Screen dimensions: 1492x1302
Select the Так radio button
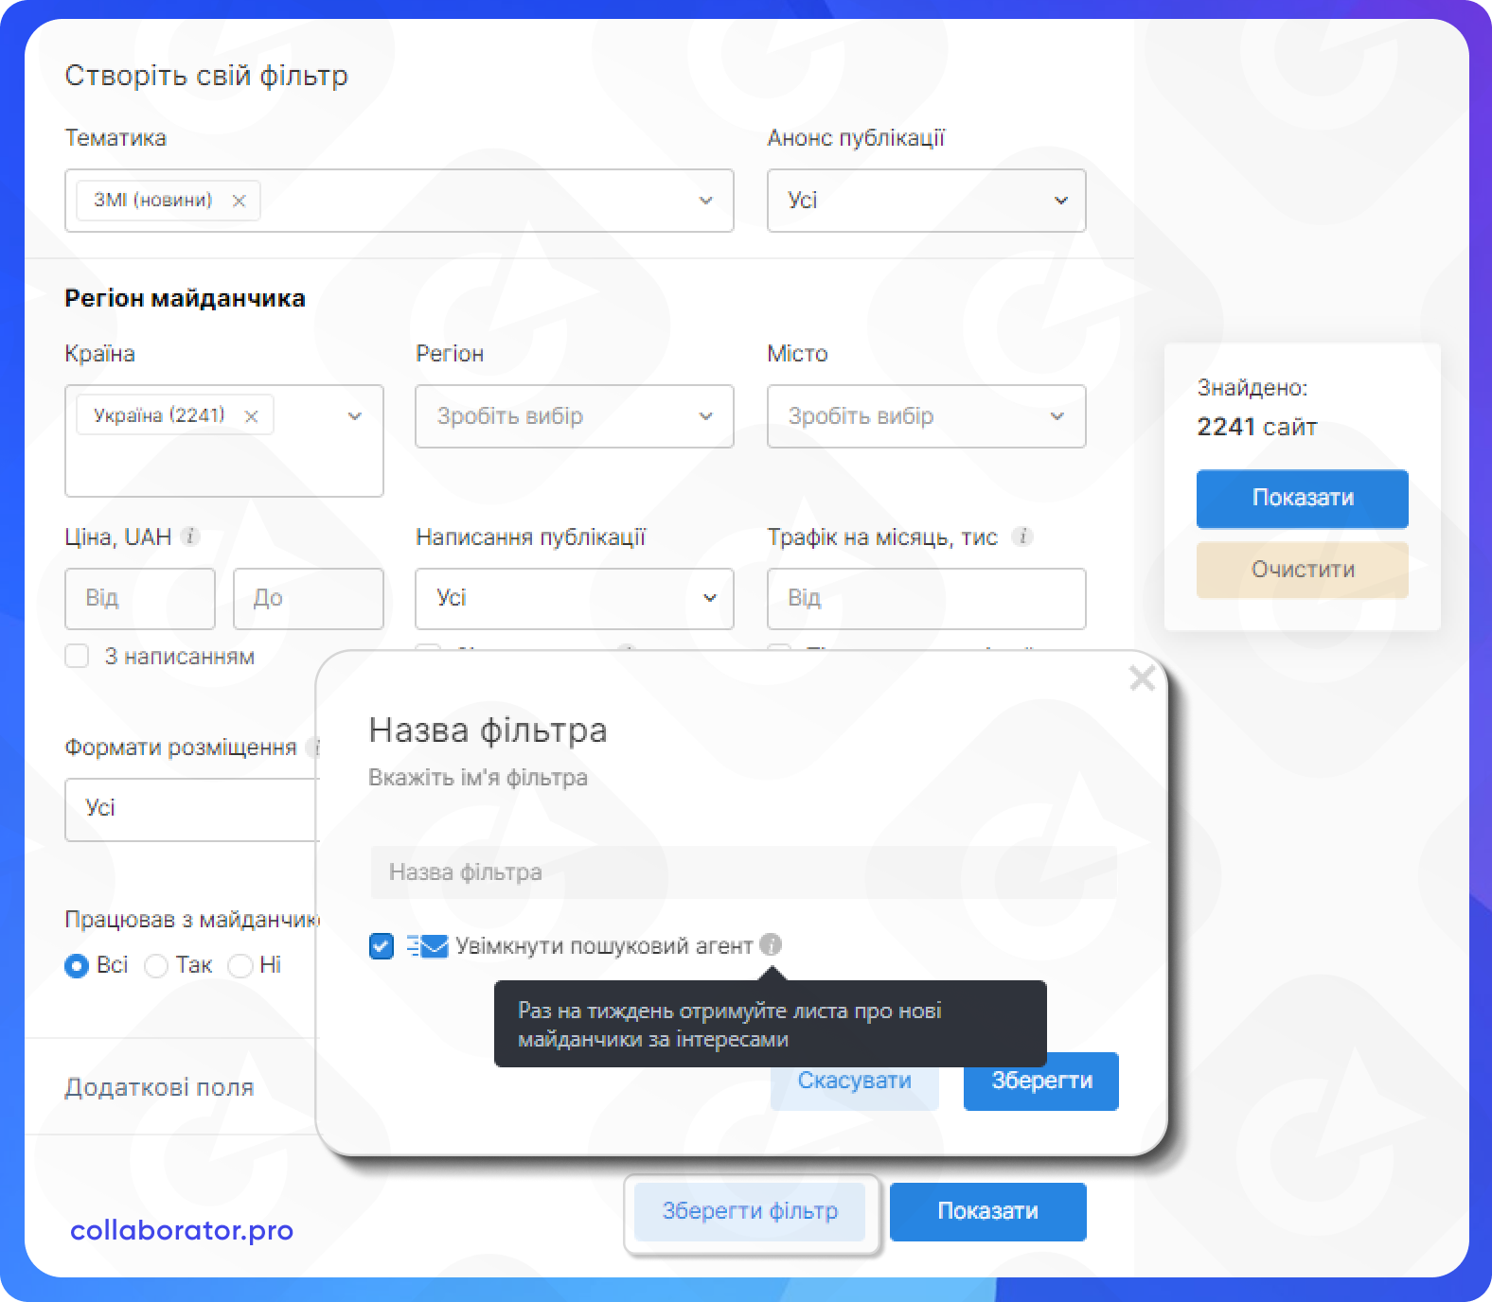(156, 965)
